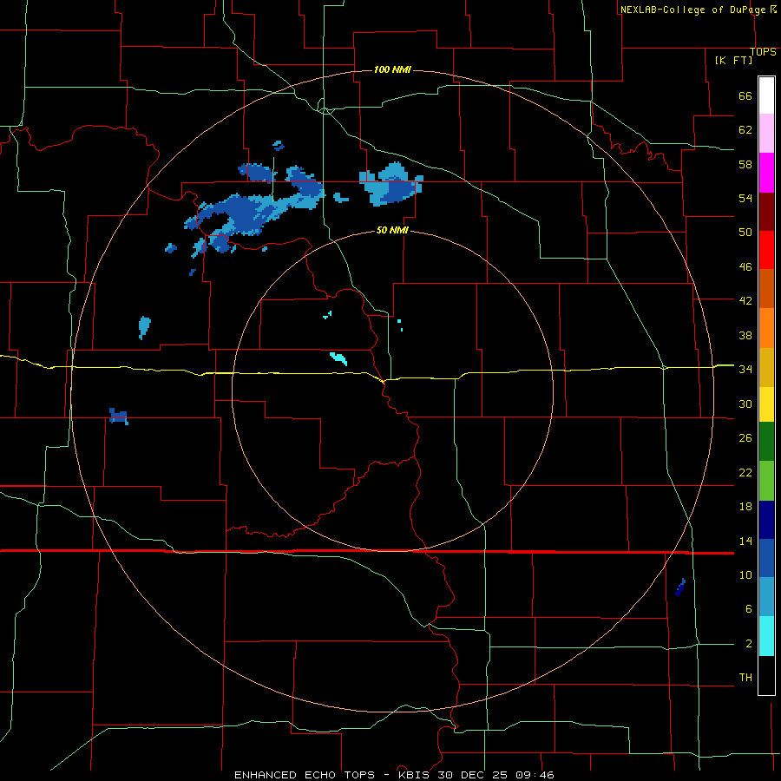Screen dimensions: 781x781
Task: Click the magenta swatch near 58
Action: (x=766, y=173)
